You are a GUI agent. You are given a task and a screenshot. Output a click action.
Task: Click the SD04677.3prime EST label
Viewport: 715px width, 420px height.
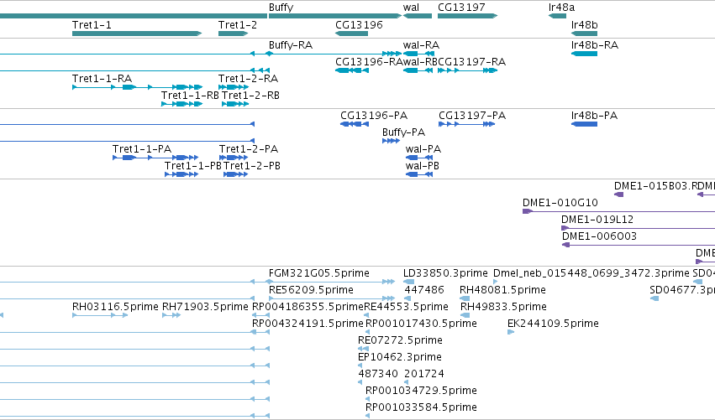point(682,290)
